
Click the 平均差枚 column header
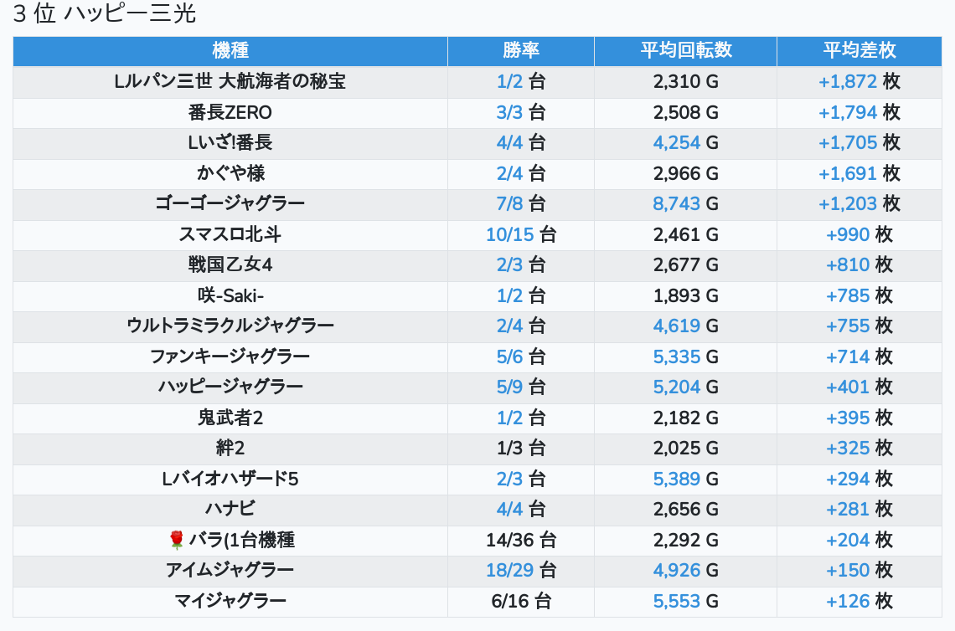click(x=859, y=50)
